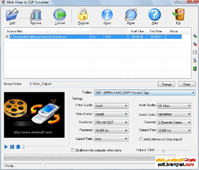The image size is (199, 170).
Task: Open Help question mark icon
Action: tap(155, 15)
